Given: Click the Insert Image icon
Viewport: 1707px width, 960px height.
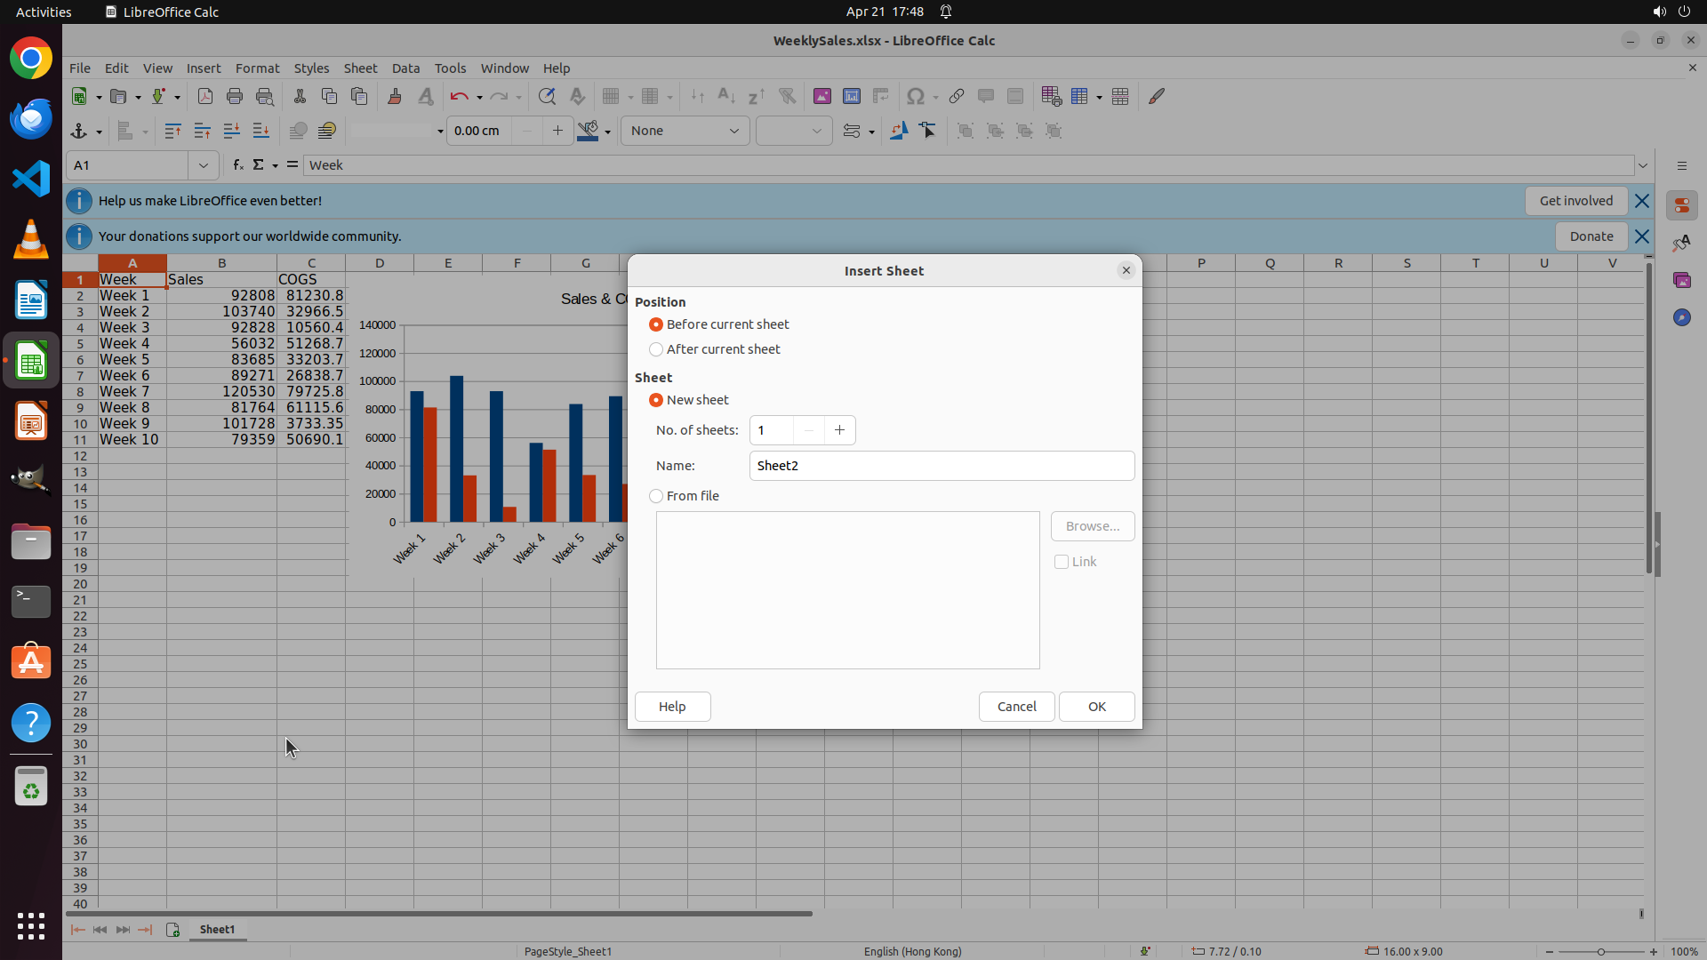Looking at the screenshot, I should tap(821, 97).
